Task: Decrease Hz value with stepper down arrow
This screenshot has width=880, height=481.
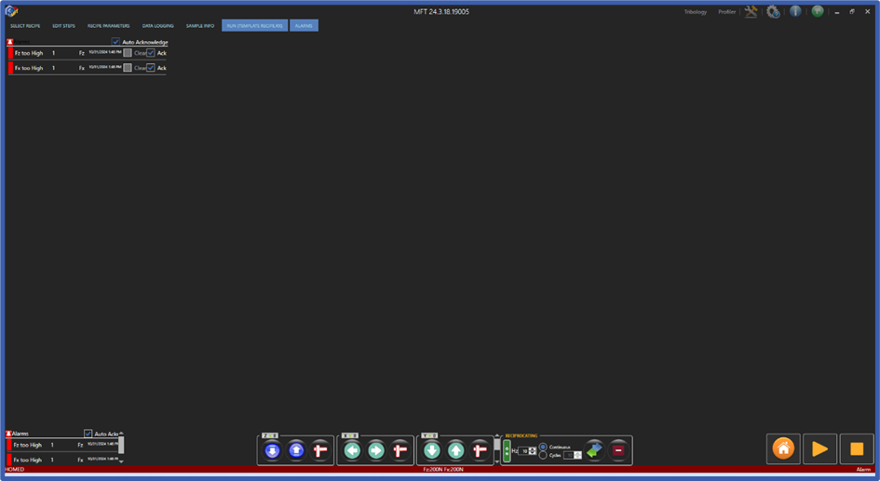Action: click(533, 452)
